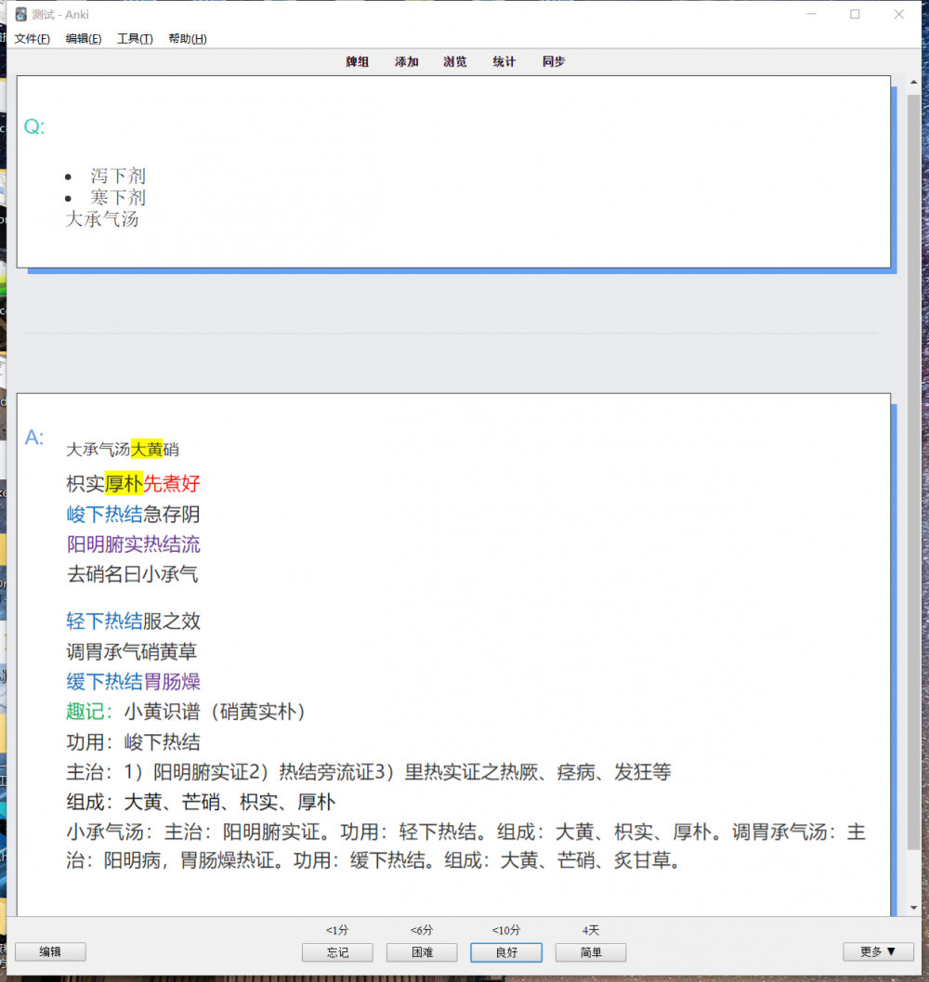Click the red text 先煮好
The image size is (929, 982).
(172, 483)
